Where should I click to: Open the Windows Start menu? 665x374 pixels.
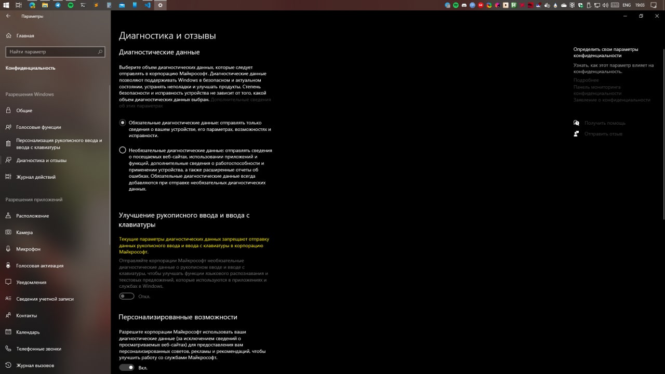click(x=6, y=5)
